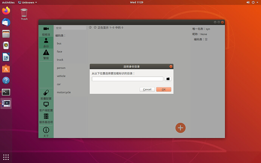Maximize the main application window
The image size is (261, 163).
coord(219,22)
